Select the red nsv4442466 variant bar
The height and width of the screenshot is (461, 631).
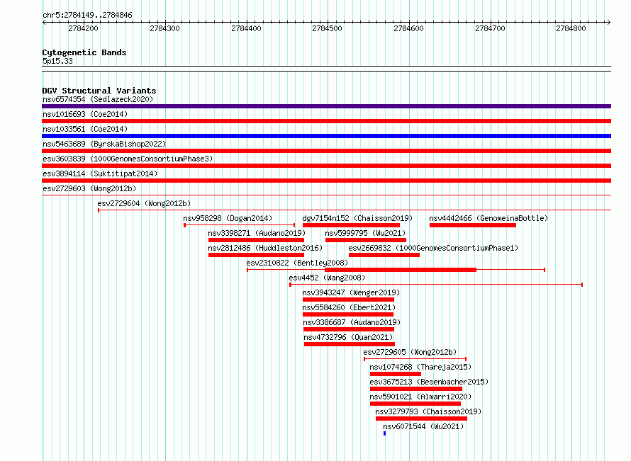(473, 225)
